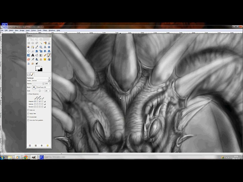243x182 pixels.
Task: Select the Text tool
Action: (33, 55)
